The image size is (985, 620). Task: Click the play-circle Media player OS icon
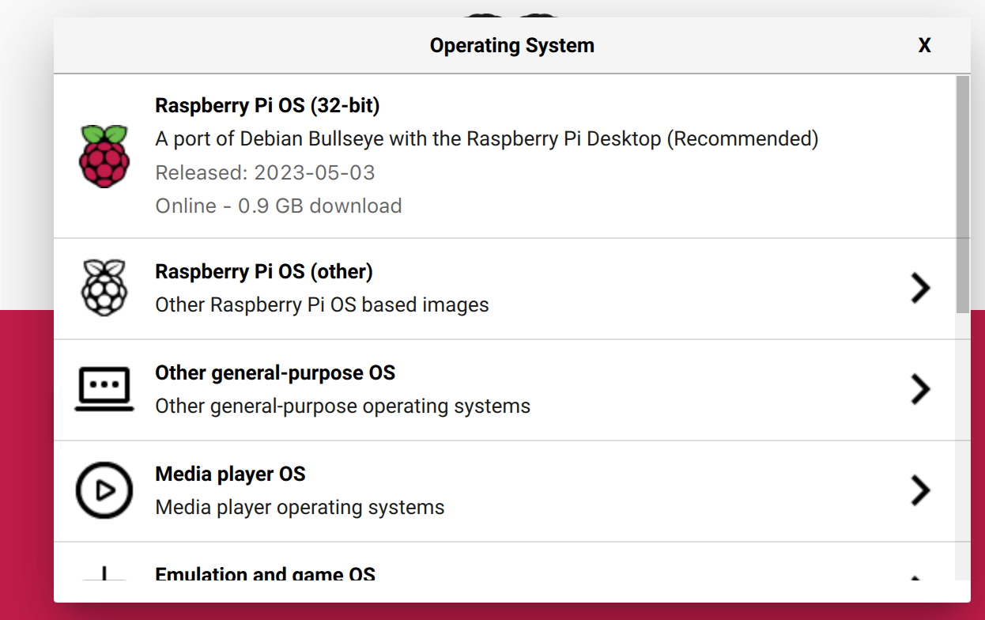[x=104, y=490]
